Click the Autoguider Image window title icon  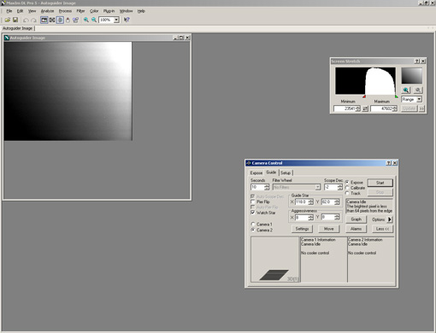[7, 38]
